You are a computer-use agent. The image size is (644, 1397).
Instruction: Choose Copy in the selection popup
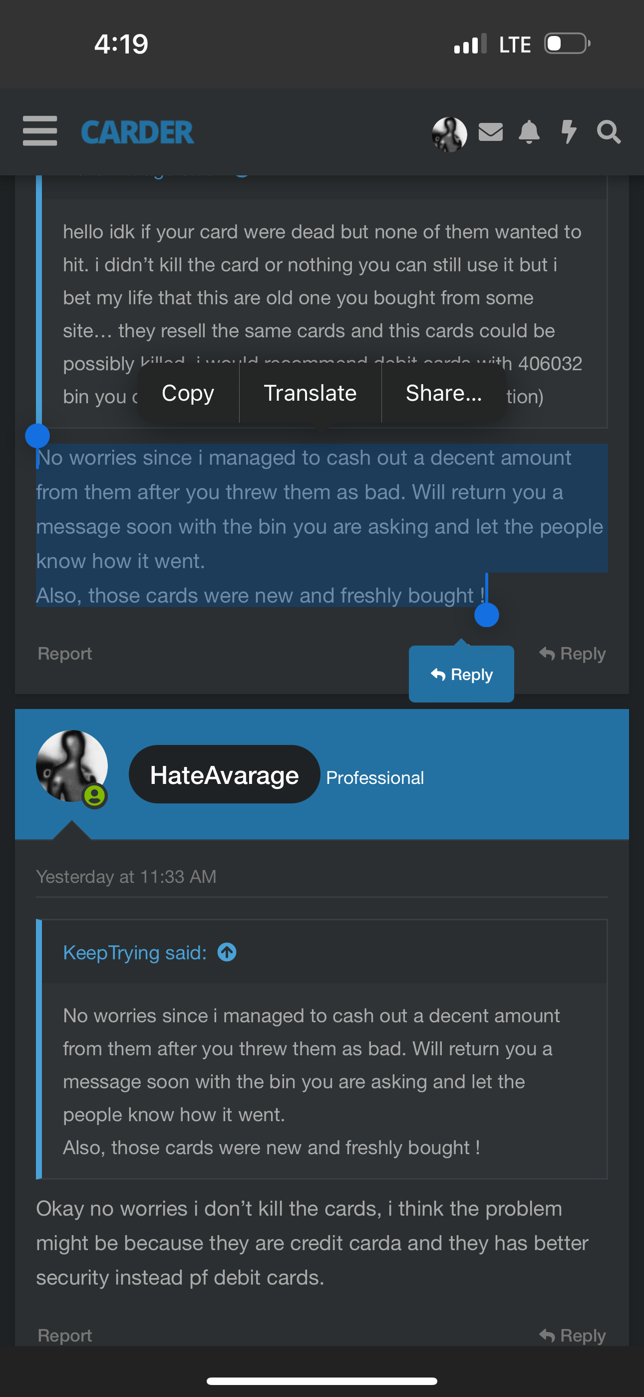click(x=188, y=393)
